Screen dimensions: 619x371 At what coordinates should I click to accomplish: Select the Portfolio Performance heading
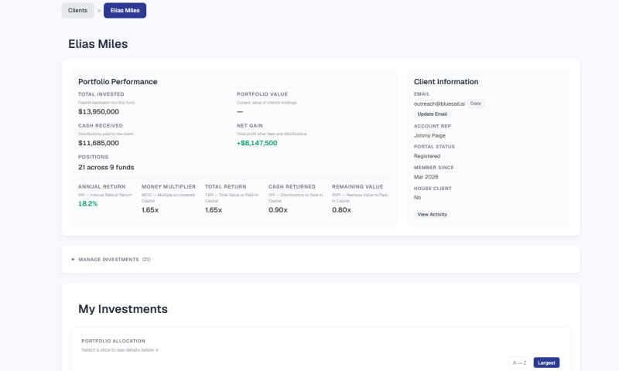click(x=118, y=82)
